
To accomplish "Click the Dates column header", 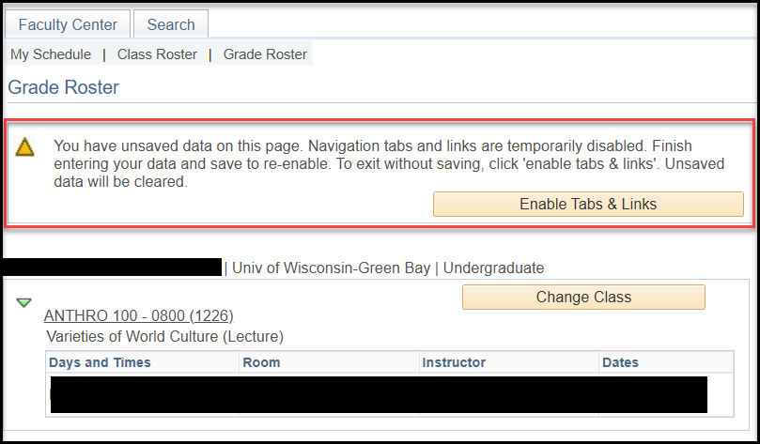I will (621, 362).
